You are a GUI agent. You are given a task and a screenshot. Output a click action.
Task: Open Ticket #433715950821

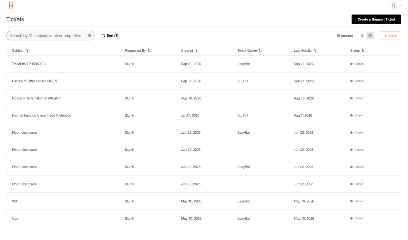tap(29, 64)
